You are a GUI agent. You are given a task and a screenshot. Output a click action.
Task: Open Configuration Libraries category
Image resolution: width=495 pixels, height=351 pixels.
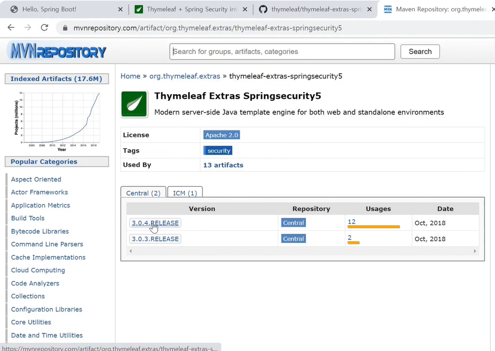click(46, 309)
